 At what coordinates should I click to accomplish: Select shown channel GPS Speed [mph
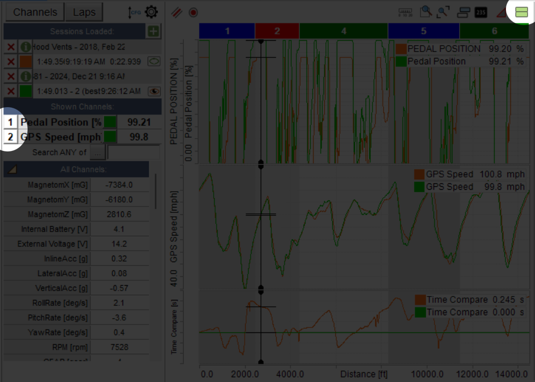tap(61, 137)
